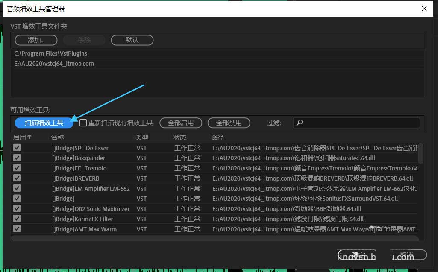Screen dimensions: 438x272
Task: Click into the 过滤 filter search field
Action: 359,123
